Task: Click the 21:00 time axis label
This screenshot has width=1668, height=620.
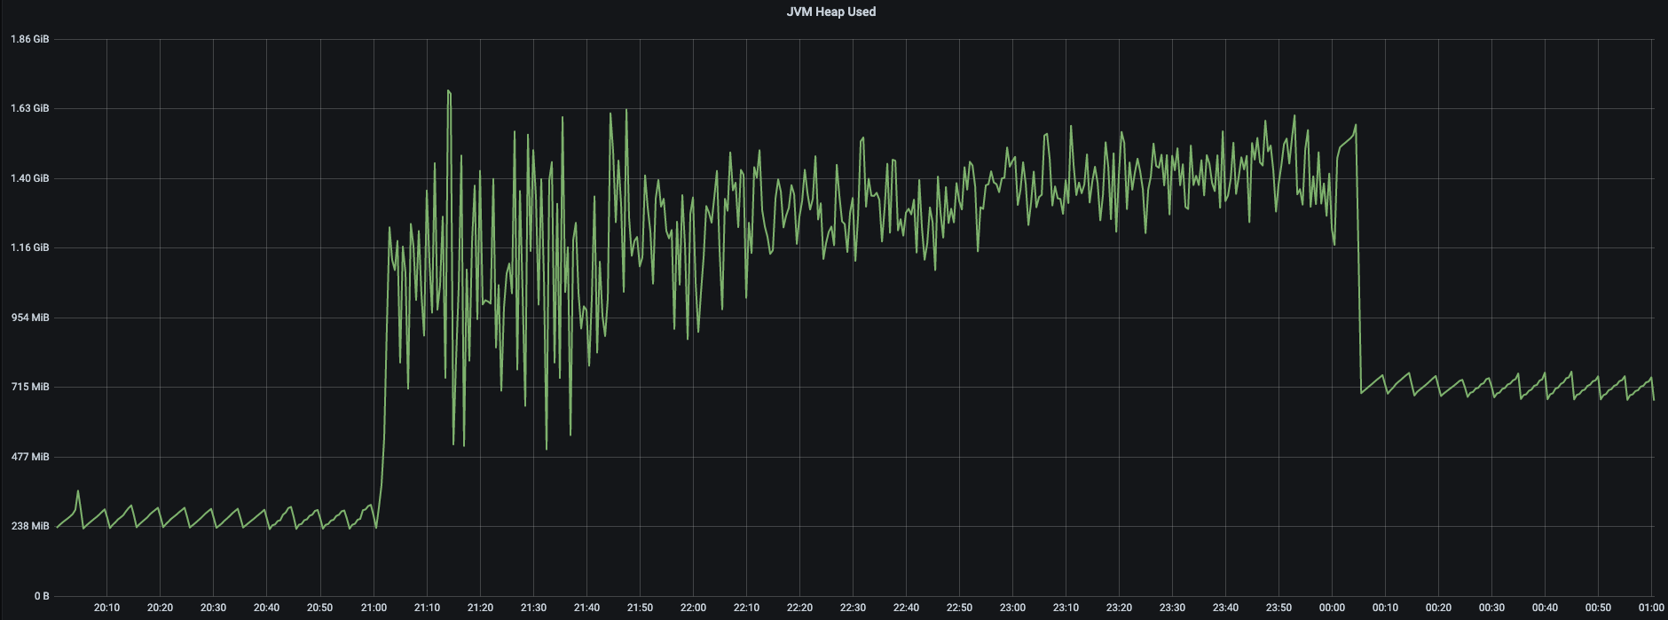Action: pos(374,608)
